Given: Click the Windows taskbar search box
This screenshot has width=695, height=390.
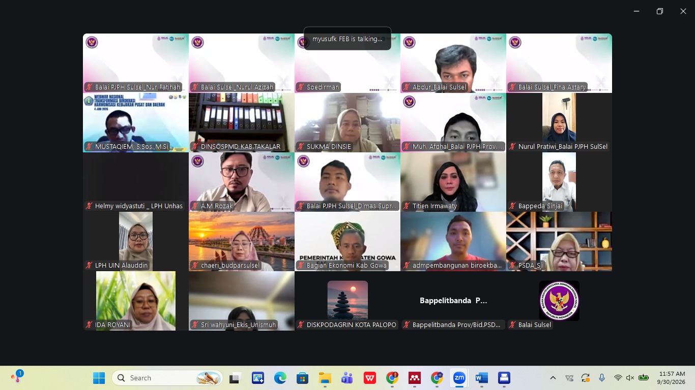Looking at the screenshot, I should tap(168, 378).
